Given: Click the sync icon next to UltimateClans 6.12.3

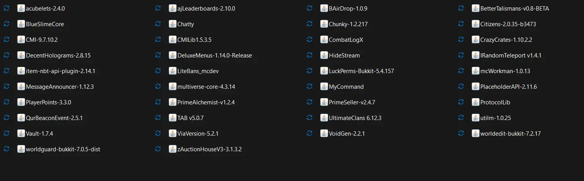Looking at the screenshot, I should coord(309,118).
